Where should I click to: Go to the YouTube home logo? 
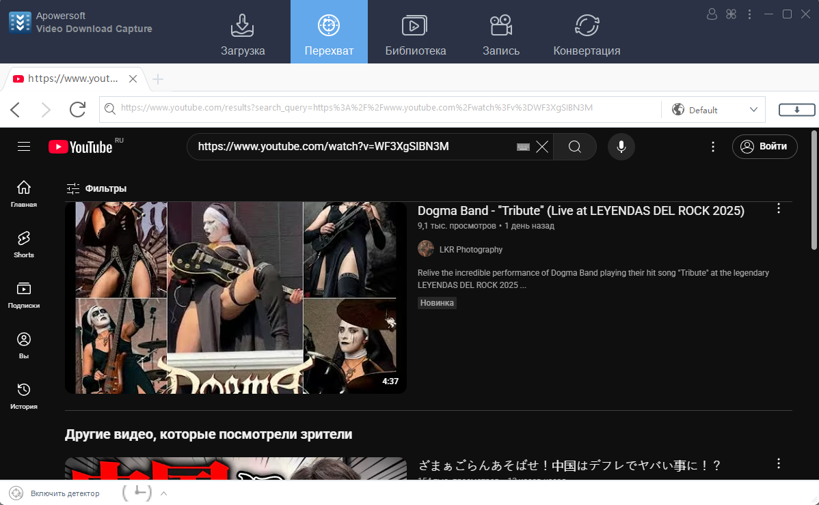coord(81,147)
